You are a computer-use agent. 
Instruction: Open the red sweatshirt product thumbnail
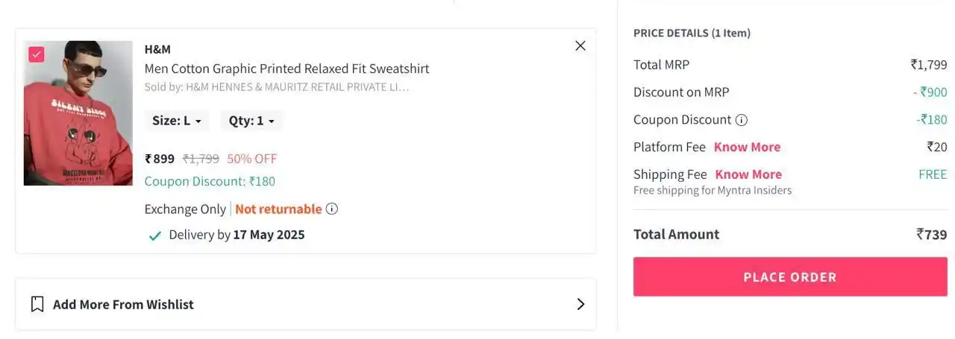(78, 113)
